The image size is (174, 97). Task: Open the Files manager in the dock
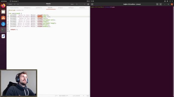(3, 12)
